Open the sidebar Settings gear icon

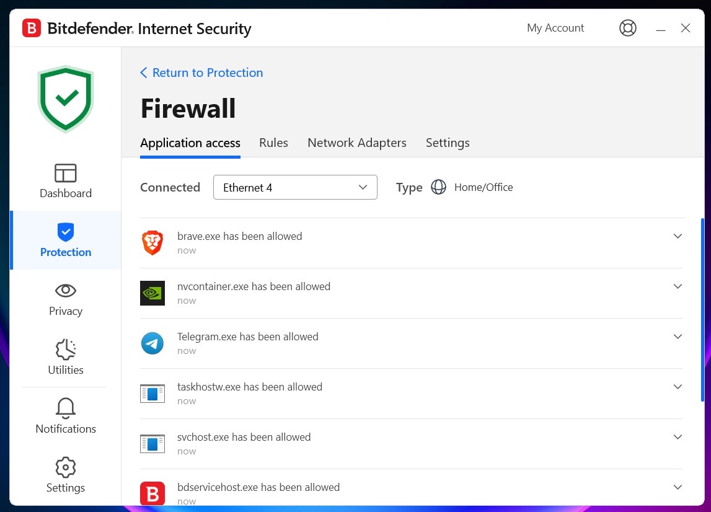tap(66, 467)
